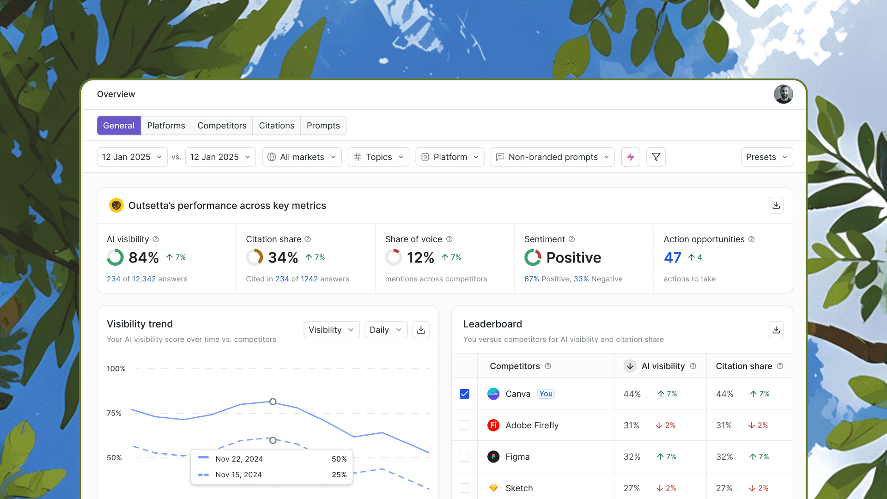Check the Adobe Firefly checkbox
The width and height of the screenshot is (887, 499).
pos(464,425)
